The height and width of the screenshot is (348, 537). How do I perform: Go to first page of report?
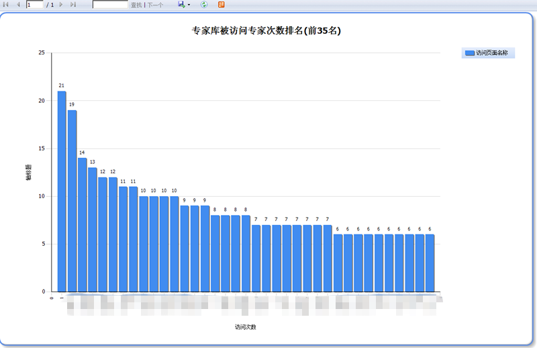point(5,5)
